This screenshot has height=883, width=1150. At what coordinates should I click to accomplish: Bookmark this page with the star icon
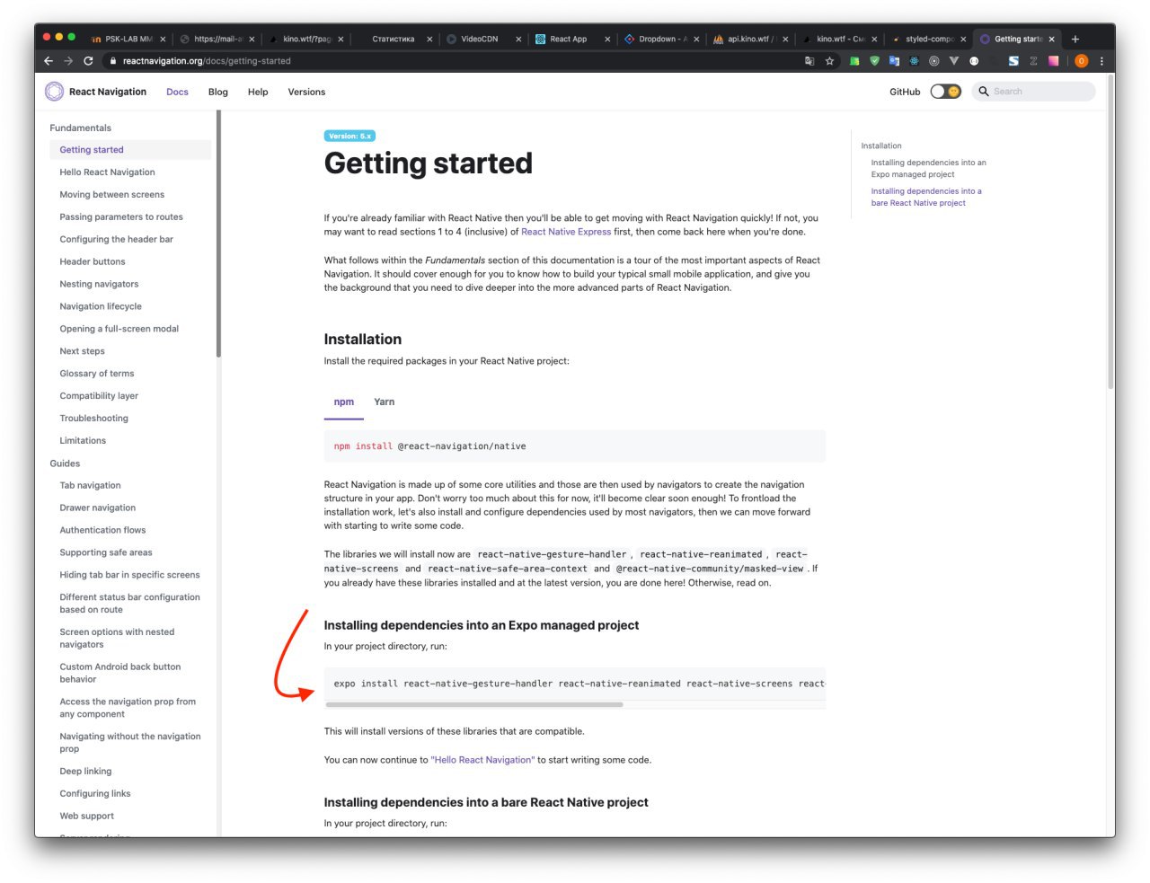point(829,61)
